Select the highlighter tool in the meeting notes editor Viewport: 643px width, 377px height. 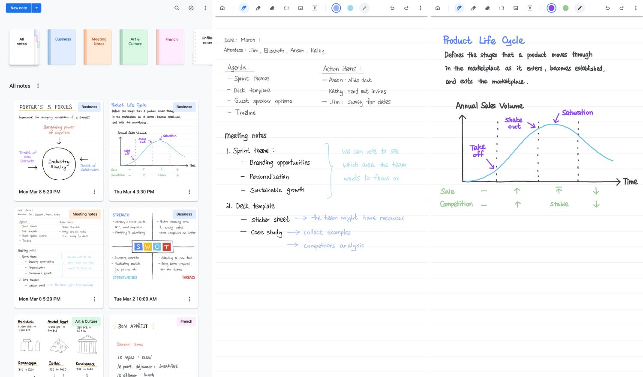[258, 8]
